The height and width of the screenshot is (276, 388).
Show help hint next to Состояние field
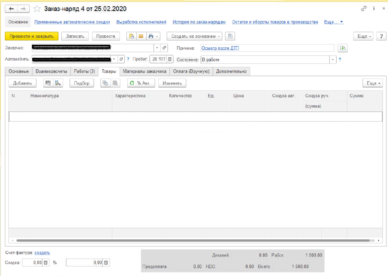pos(340,59)
